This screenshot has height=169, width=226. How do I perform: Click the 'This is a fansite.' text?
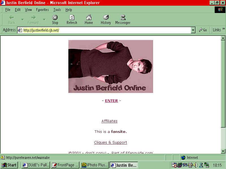click(111, 132)
